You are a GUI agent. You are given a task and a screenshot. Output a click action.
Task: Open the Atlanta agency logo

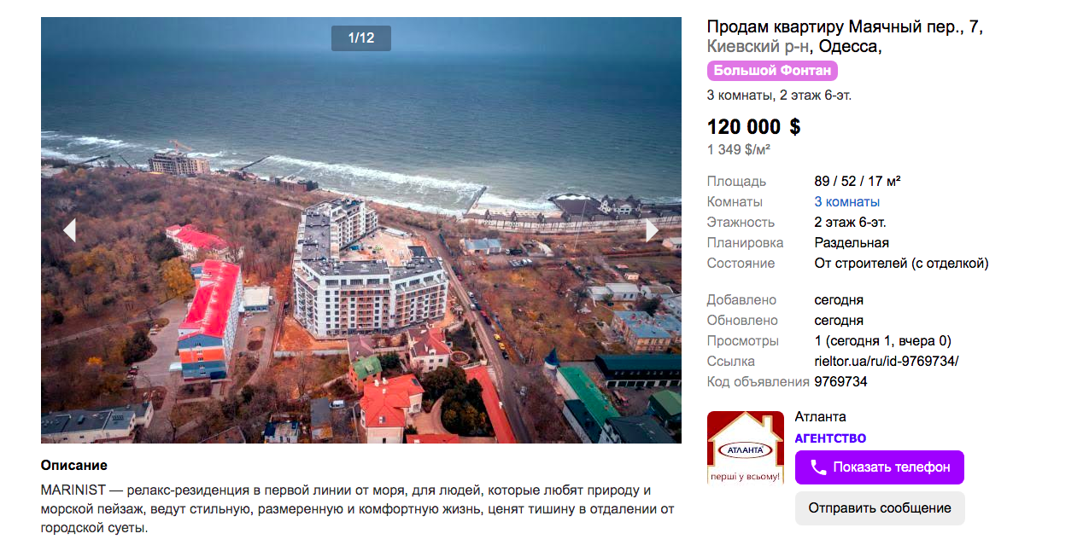coord(746,448)
